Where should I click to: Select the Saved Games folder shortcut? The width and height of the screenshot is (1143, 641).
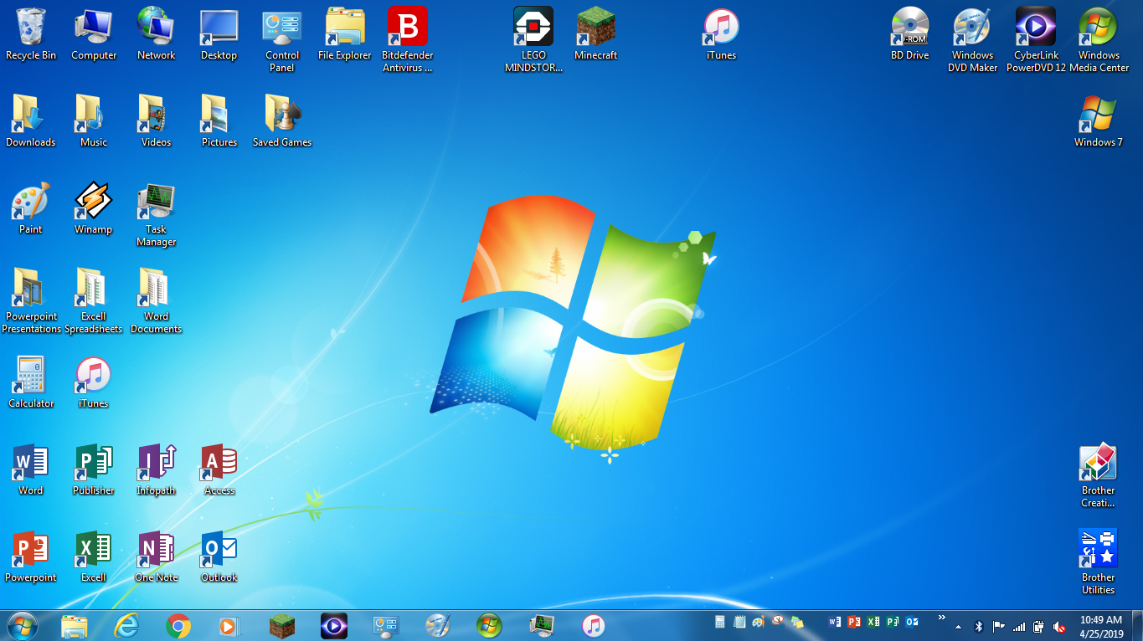click(x=282, y=115)
